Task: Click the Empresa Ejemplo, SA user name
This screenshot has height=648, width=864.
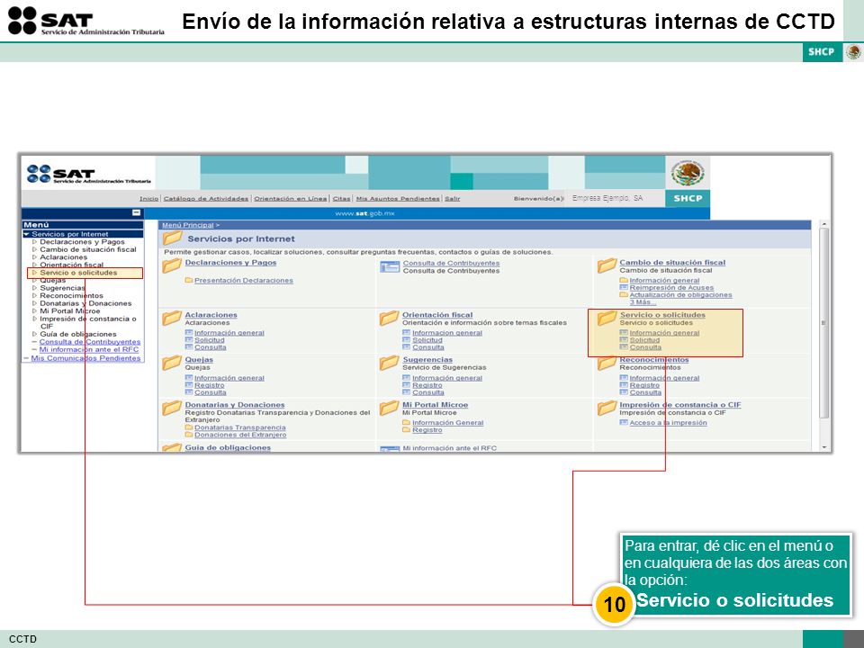Action: pyautogui.click(x=607, y=198)
